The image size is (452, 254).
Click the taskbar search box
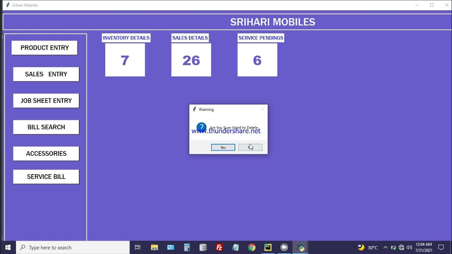(x=73, y=247)
